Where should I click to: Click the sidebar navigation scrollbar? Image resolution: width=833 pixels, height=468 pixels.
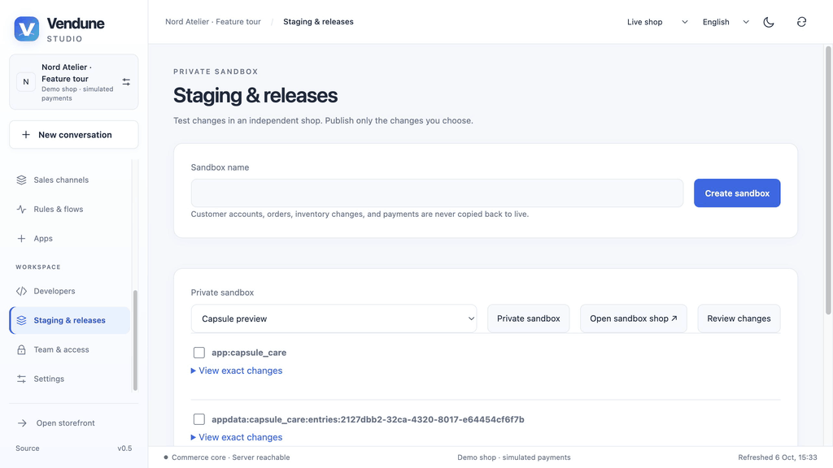pos(135,340)
